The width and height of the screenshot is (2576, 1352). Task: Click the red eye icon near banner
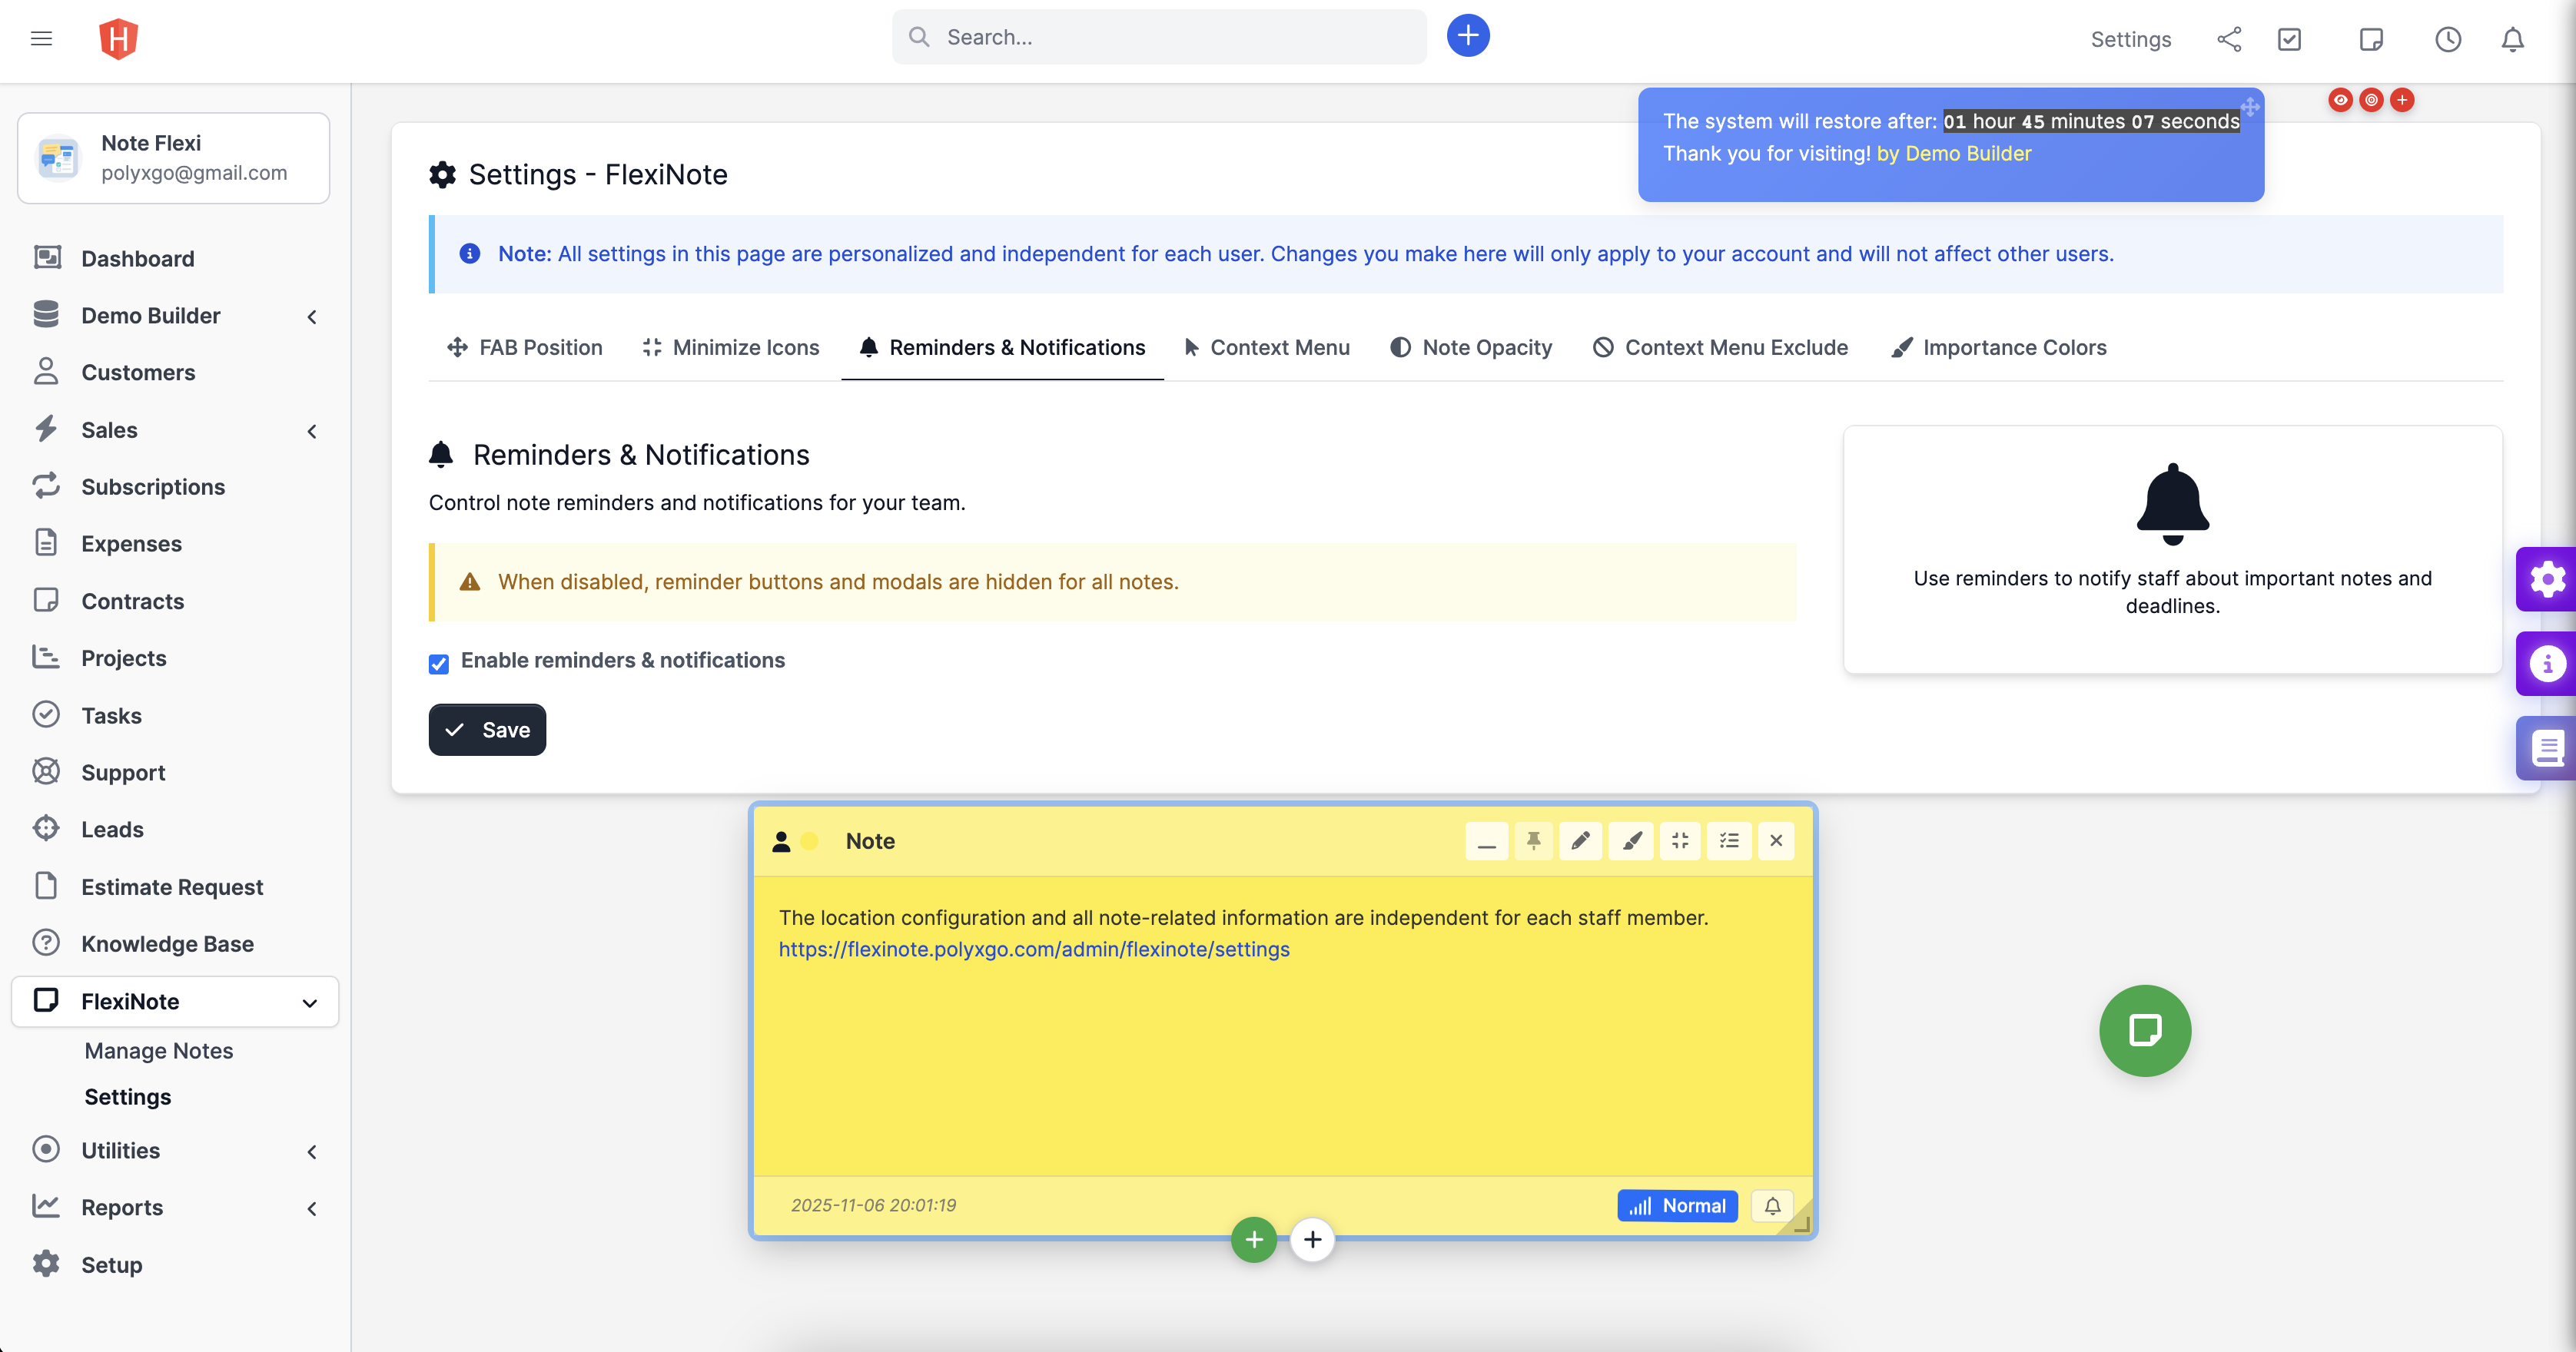tap(2340, 100)
